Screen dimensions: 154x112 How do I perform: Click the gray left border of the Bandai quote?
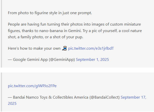[x=1, y=92]
